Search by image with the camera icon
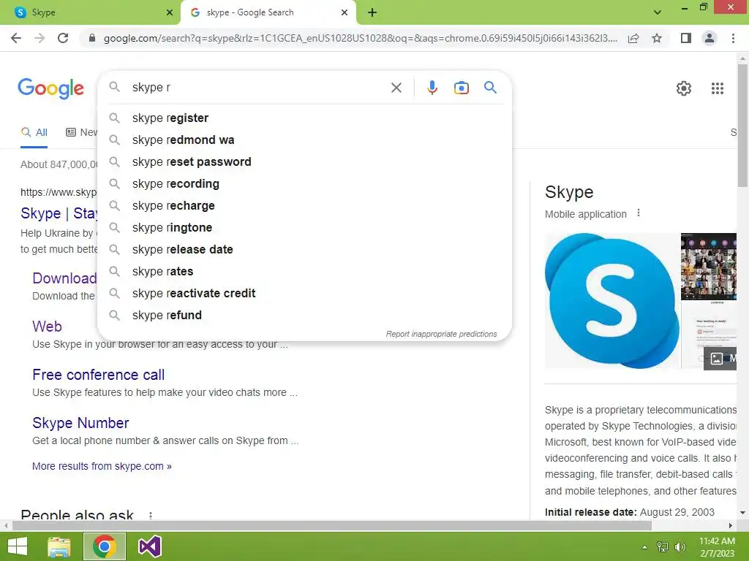Screen dimensions: 749x561 tap(461, 88)
